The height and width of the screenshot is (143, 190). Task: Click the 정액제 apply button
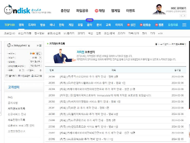35,62
